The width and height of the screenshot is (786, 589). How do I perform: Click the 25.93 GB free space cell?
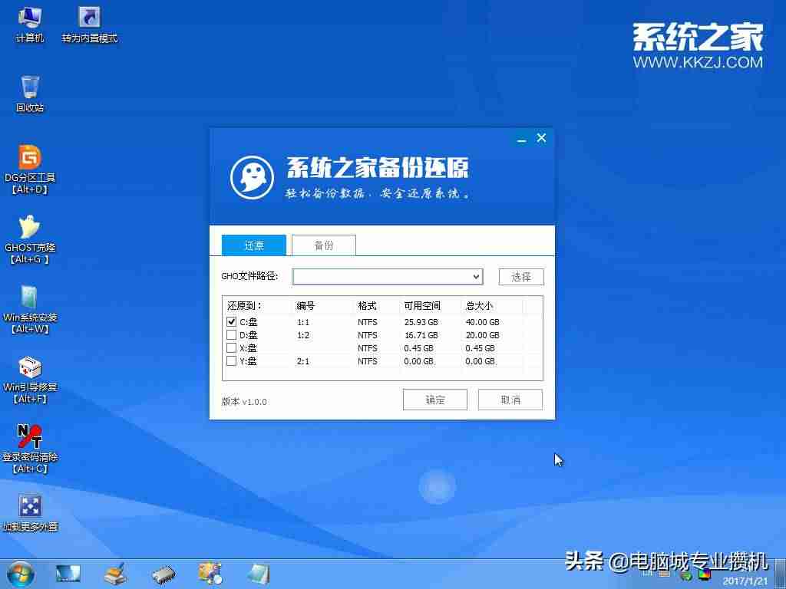421,322
